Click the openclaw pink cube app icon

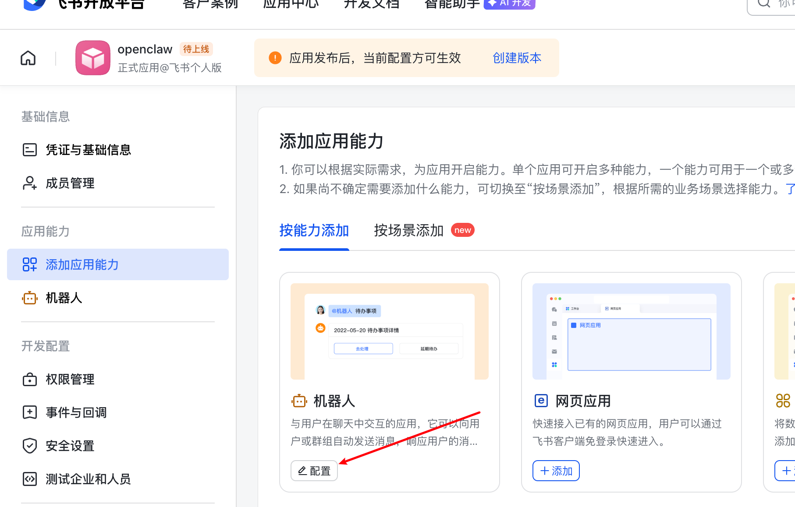93,58
